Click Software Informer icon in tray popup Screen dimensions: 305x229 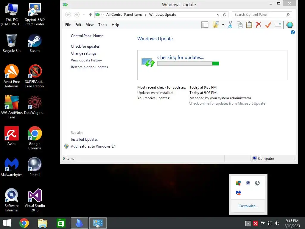tap(248, 183)
